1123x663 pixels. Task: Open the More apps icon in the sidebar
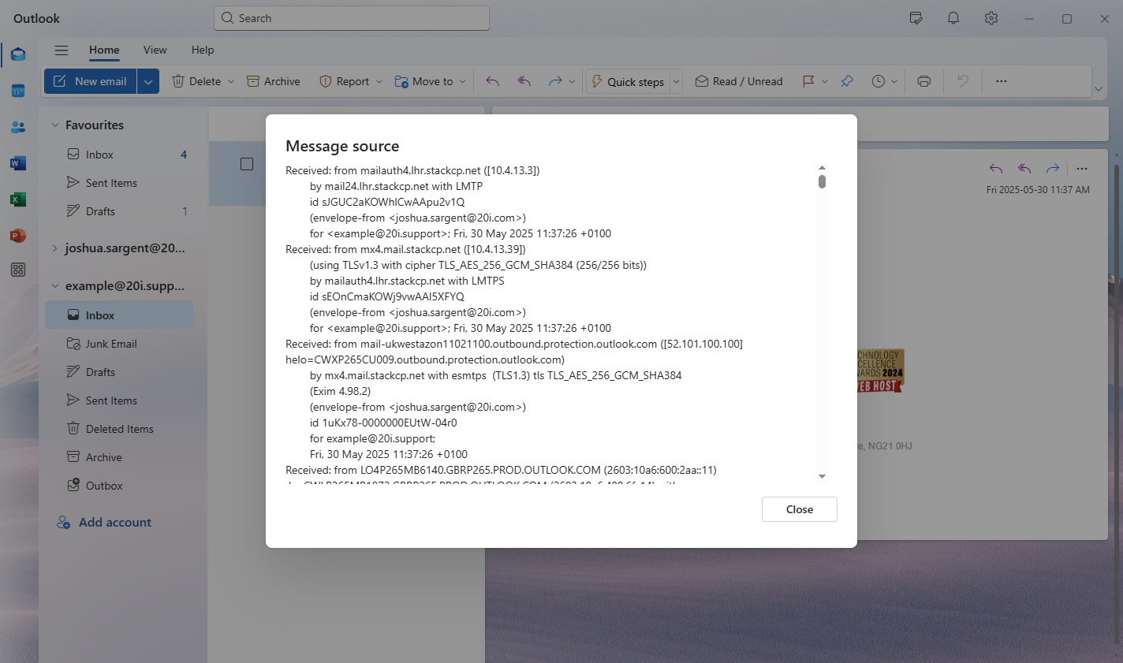[18, 270]
